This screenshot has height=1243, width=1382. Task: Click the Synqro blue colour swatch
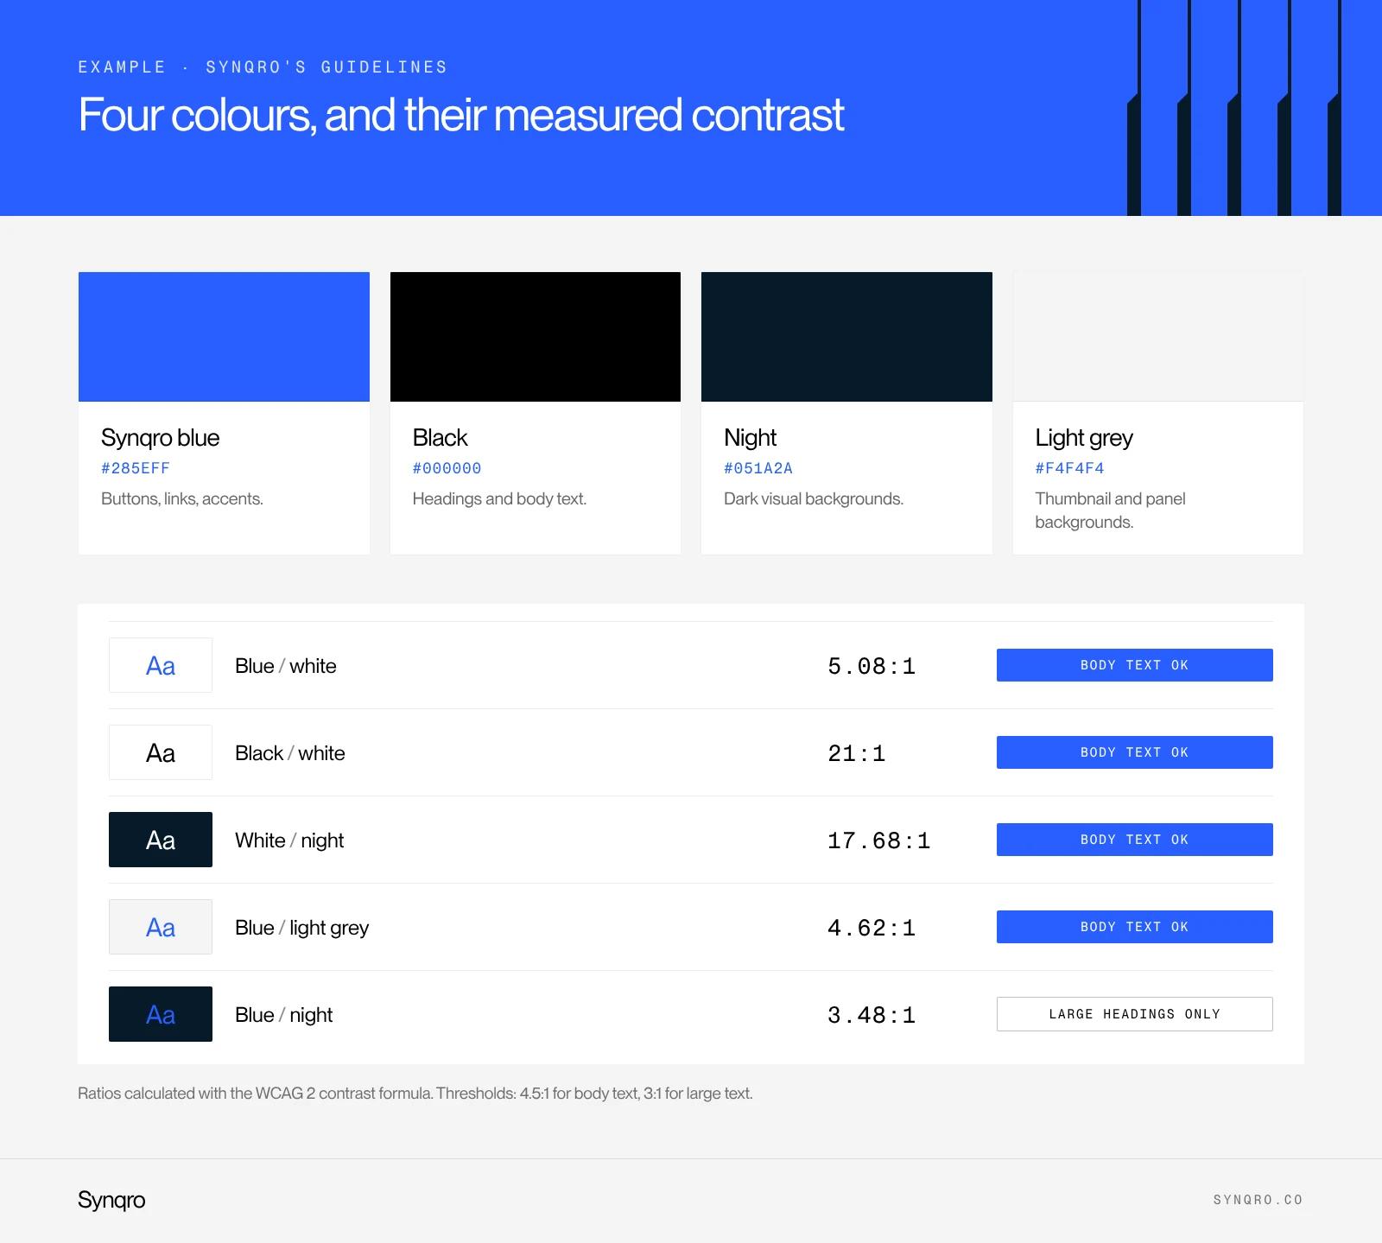coord(224,337)
